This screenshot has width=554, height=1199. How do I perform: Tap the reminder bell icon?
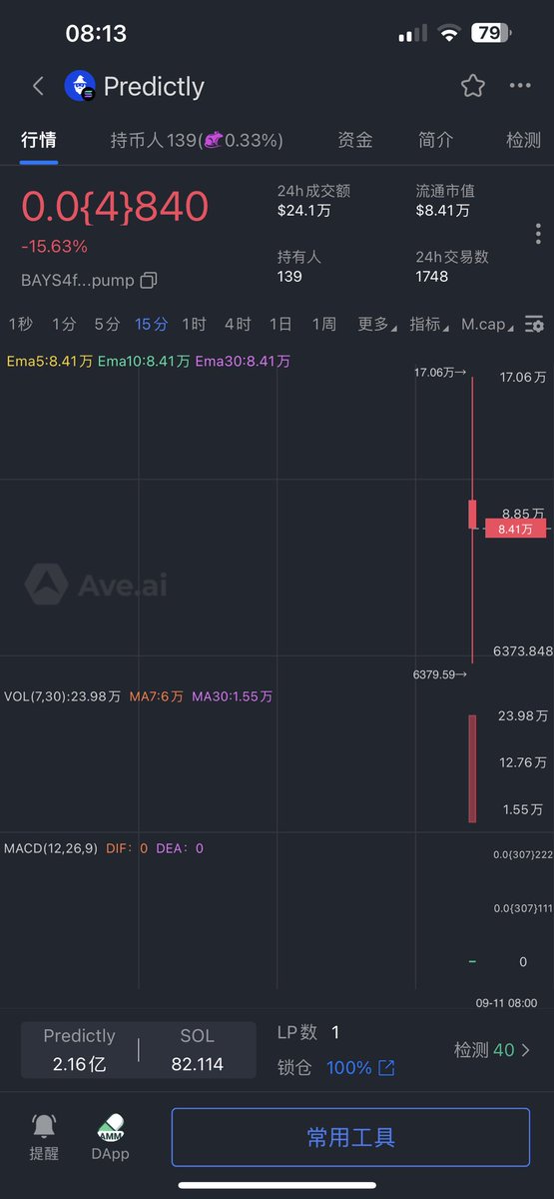(x=44, y=1126)
